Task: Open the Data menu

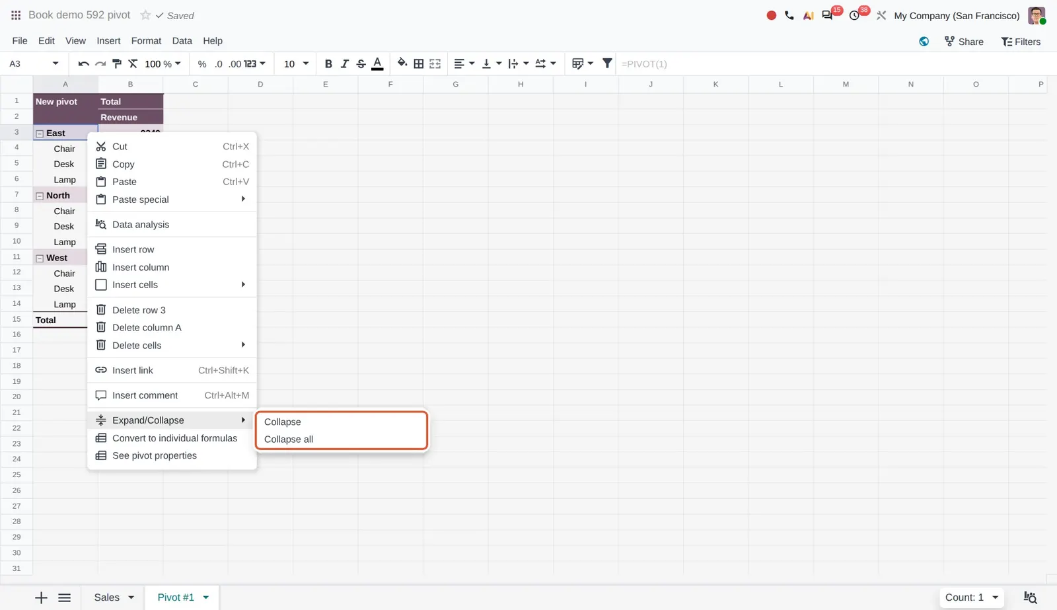Action: [x=182, y=41]
